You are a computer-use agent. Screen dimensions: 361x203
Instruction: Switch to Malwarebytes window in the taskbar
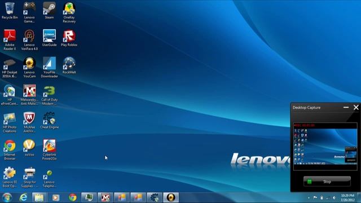(x=105, y=197)
